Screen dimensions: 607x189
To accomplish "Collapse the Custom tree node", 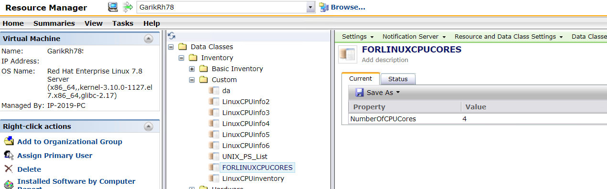I will point(192,80).
